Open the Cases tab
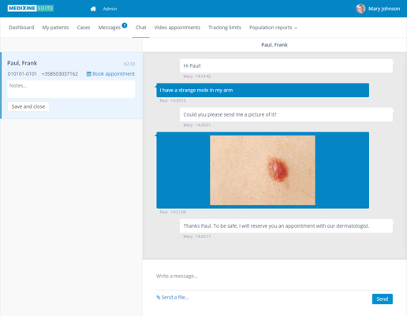Viewport: 407px width, 316px height. [84, 28]
